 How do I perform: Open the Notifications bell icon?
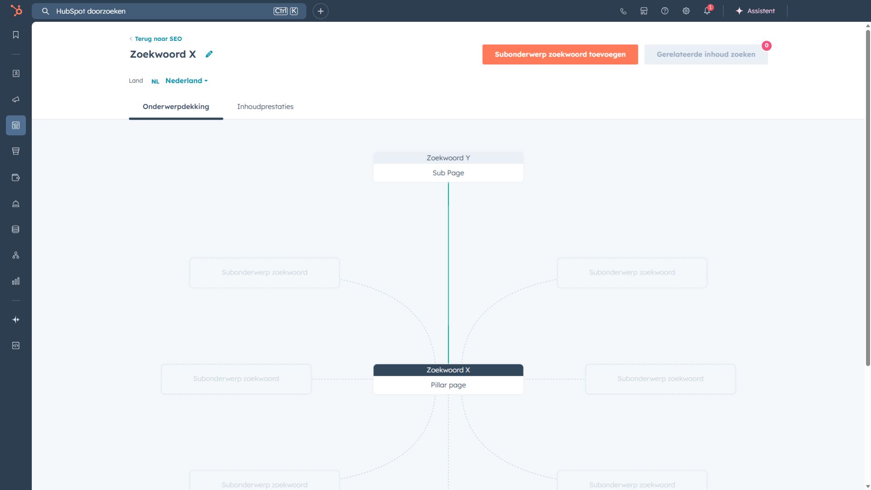coord(707,11)
